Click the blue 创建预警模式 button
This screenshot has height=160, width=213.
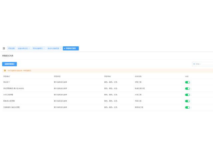[x=9, y=64]
